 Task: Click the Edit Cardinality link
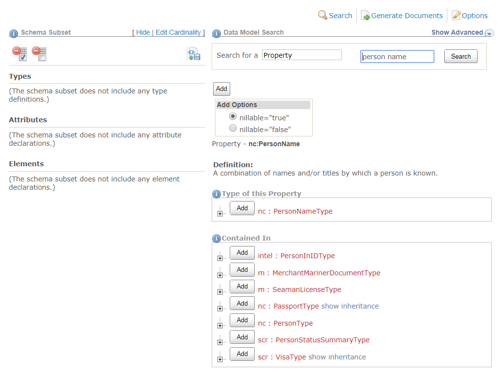(x=178, y=32)
